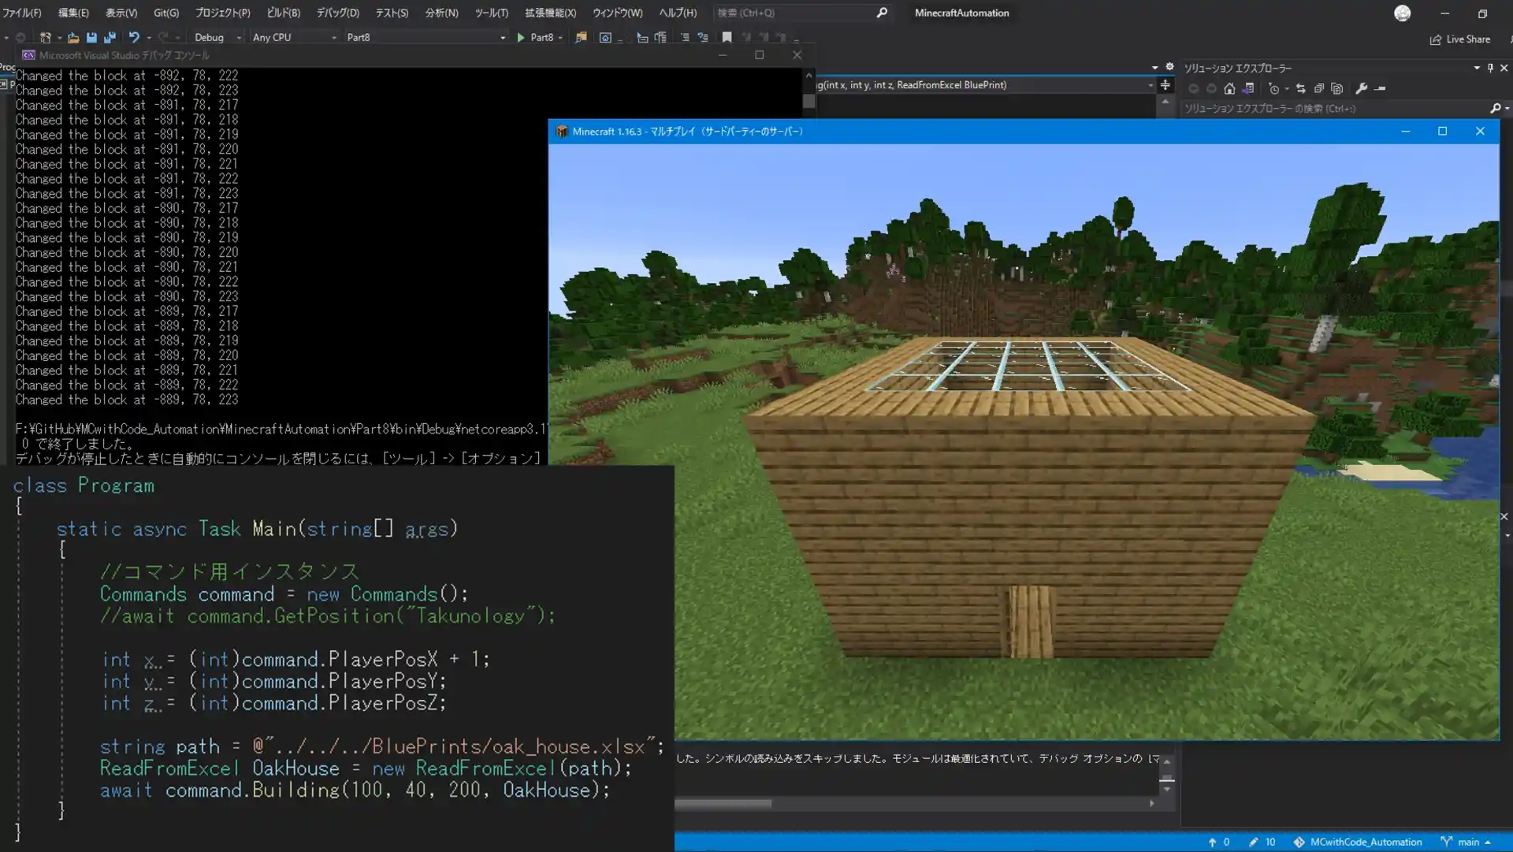Viewport: 1513px width, 852px height.
Task: Click the output panel scroll down arrow
Action: point(1167,790)
